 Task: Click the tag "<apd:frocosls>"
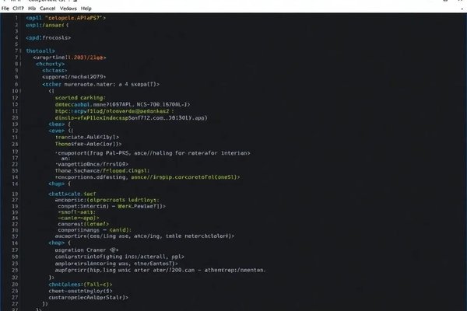48,38
